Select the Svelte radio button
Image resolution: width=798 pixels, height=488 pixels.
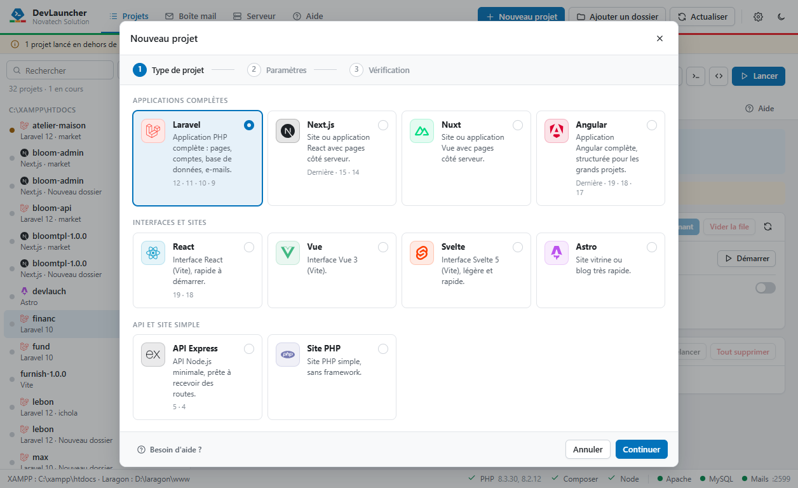tap(518, 247)
